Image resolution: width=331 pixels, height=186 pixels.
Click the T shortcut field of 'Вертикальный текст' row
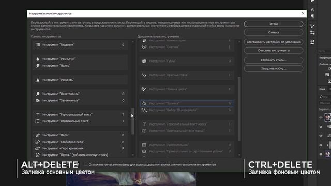point(123,121)
